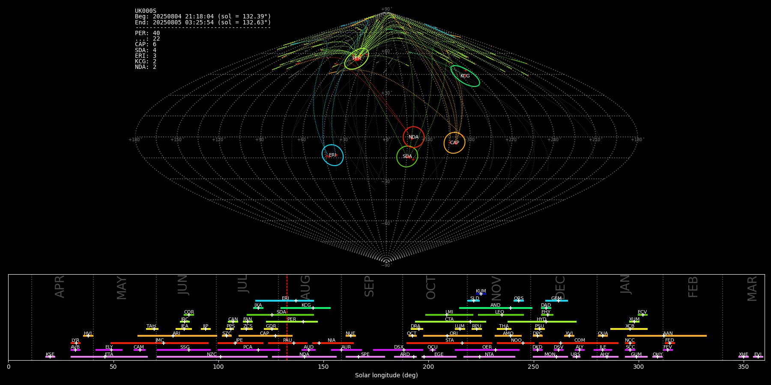Screen dimensions: 771x385
Task: Select the Beg: 20250804 start time line
Action: [203, 17]
